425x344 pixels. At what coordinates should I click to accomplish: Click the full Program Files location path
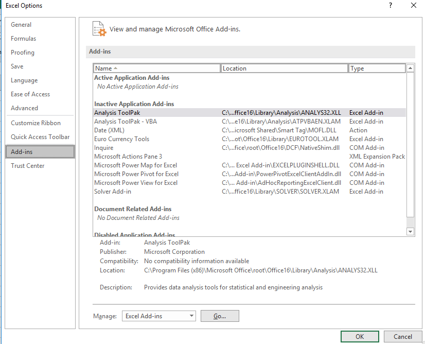pyautogui.click(x=261, y=270)
